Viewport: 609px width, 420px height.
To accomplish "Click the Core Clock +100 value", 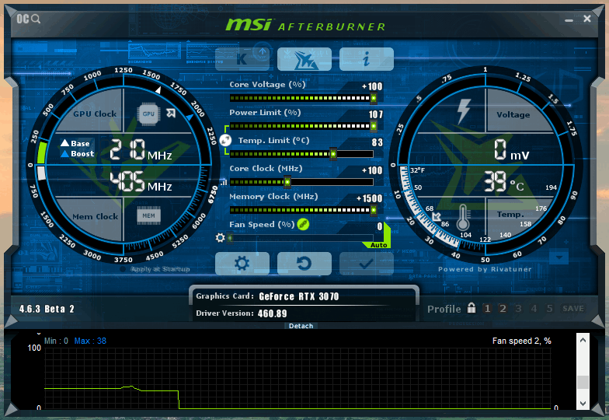I will tap(372, 170).
